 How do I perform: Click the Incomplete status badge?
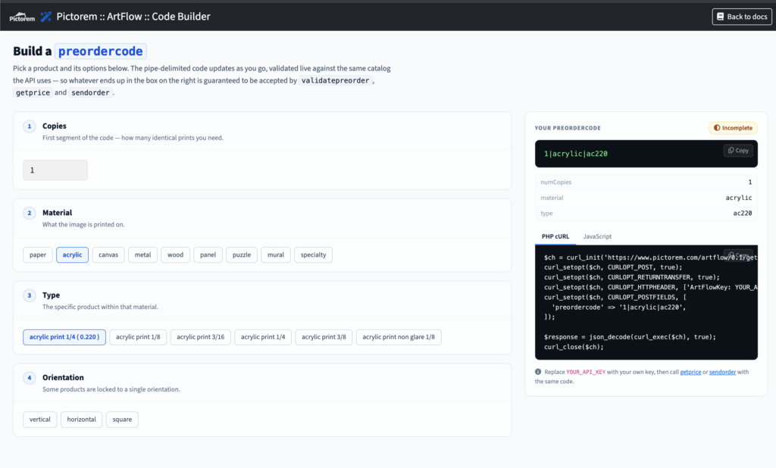pos(733,128)
